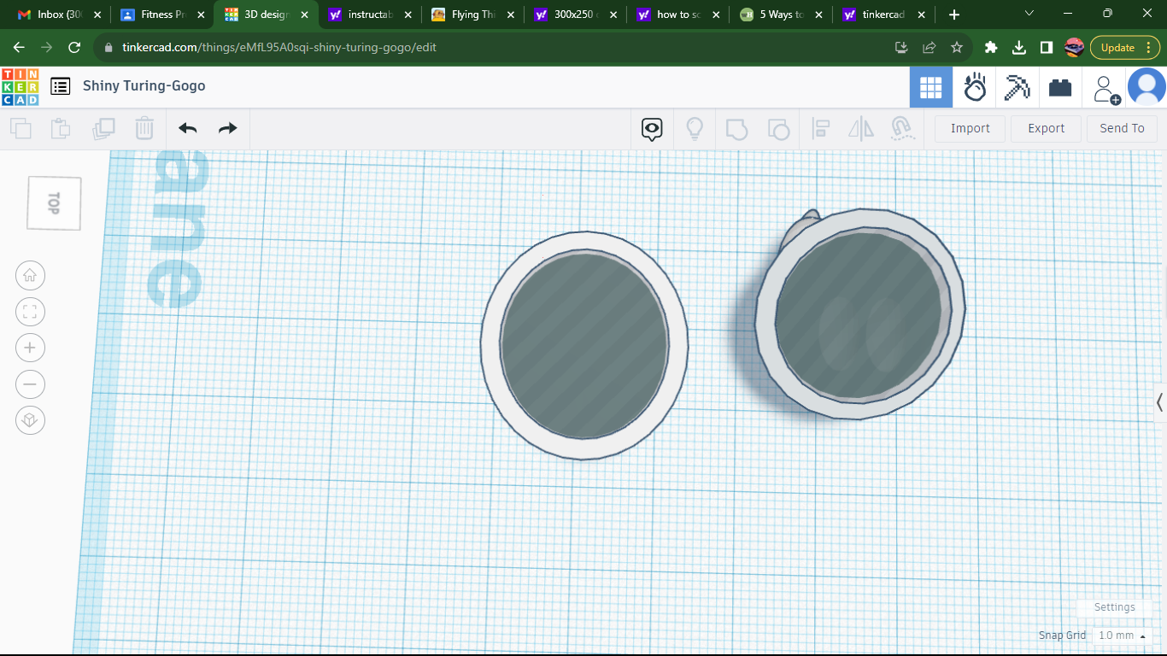Group the selected shapes
The image size is (1167, 656).
pyautogui.click(x=737, y=128)
